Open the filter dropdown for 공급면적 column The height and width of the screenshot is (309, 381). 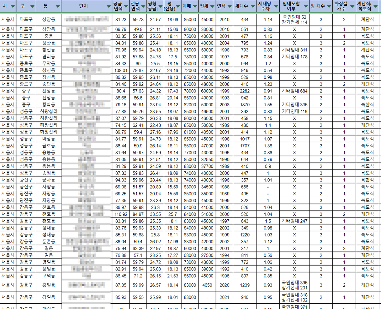point(126,6)
